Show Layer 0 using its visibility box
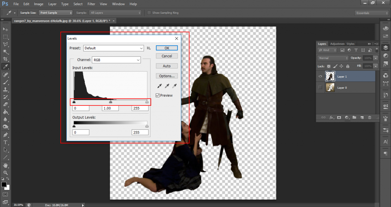391x207 pixels. (320, 88)
